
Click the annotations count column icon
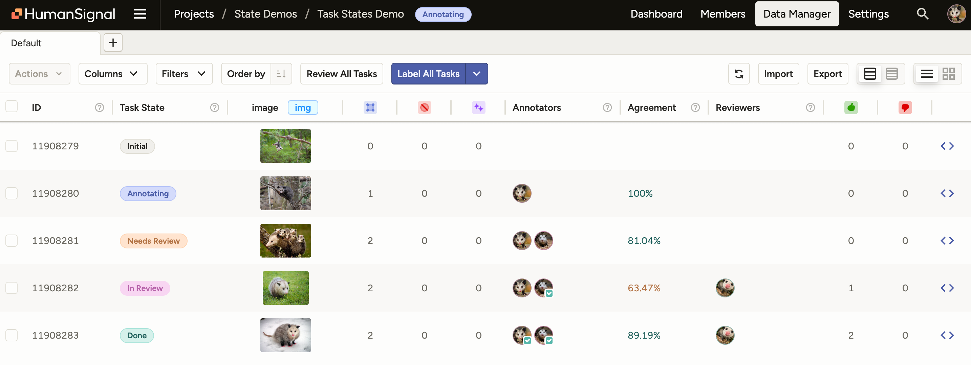pyautogui.click(x=370, y=107)
